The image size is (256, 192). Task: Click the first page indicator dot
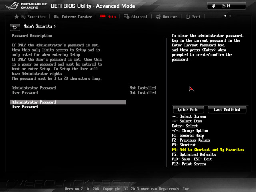[226, 16]
